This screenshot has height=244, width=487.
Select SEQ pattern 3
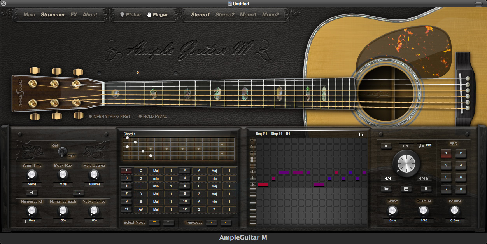pyautogui.click(x=446, y=166)
